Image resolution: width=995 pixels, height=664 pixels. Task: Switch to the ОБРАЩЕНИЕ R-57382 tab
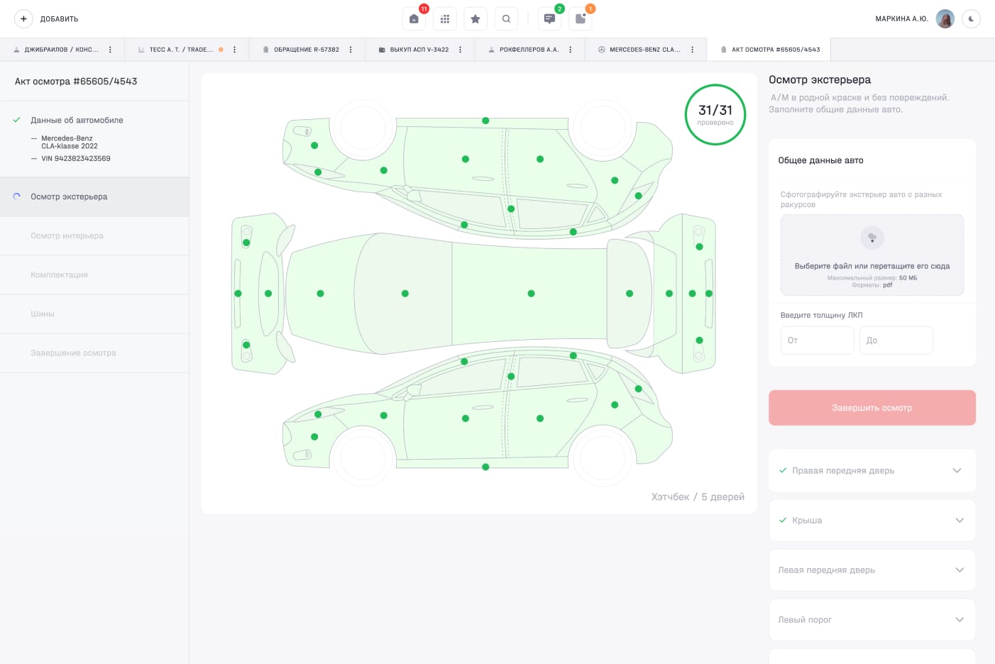pos(307,50)
